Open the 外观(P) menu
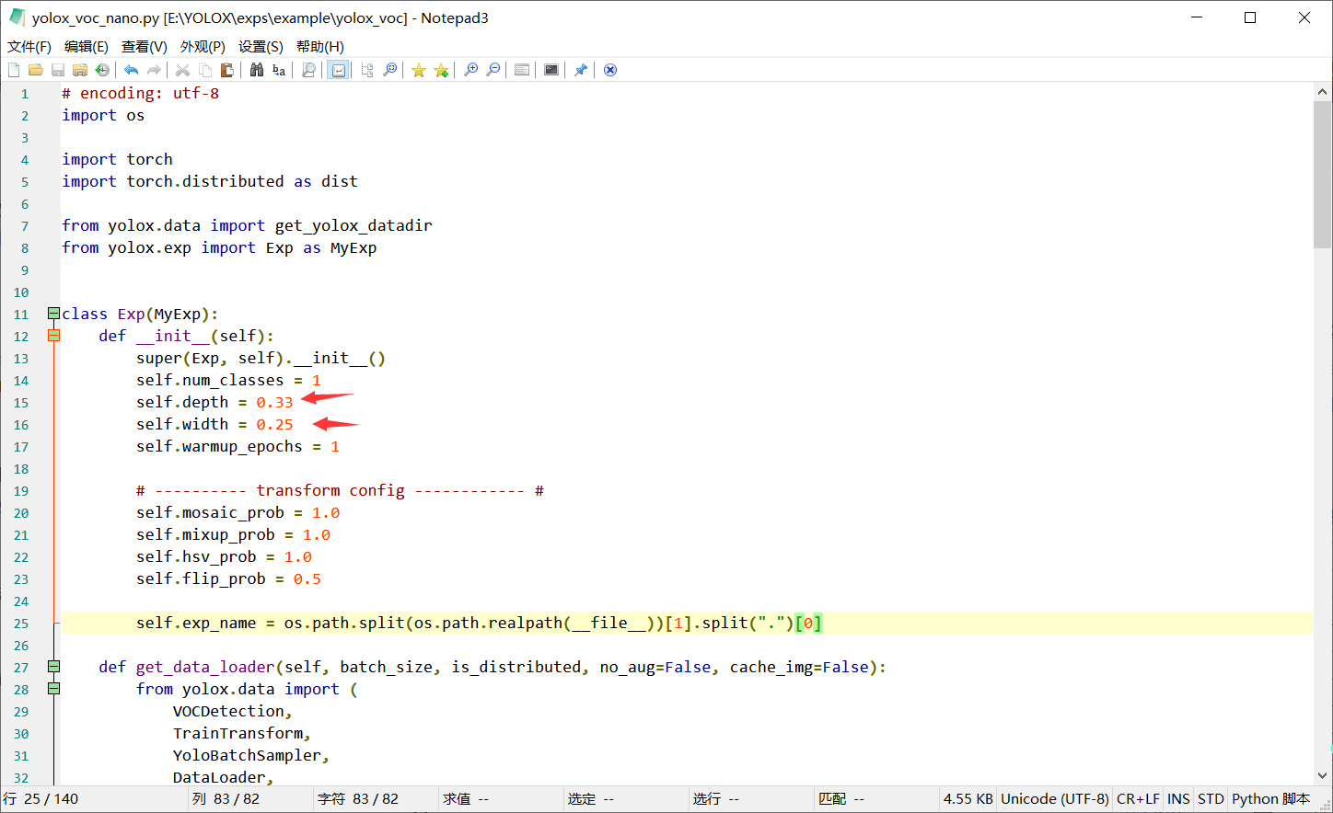1333x813 pixels. point(203,46)
